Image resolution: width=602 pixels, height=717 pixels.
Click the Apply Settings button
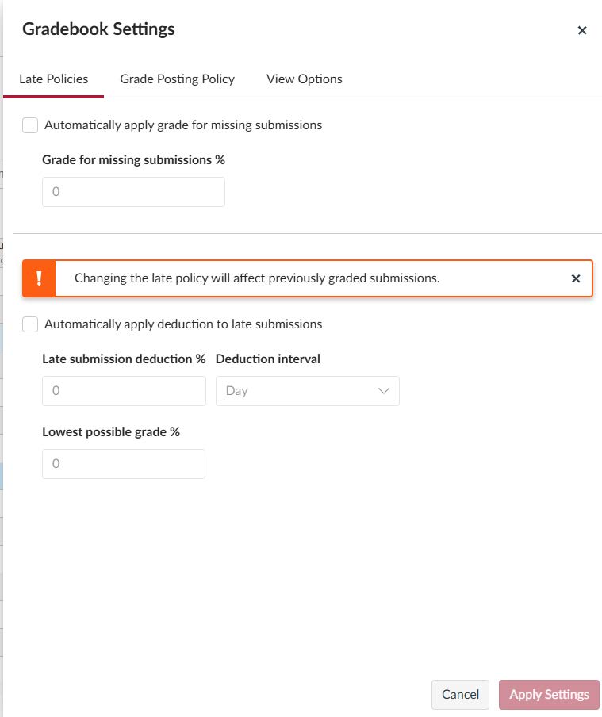click(549, 695)
